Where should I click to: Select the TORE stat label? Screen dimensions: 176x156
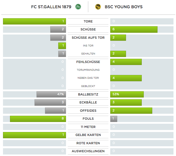click(x=88, y=21)
